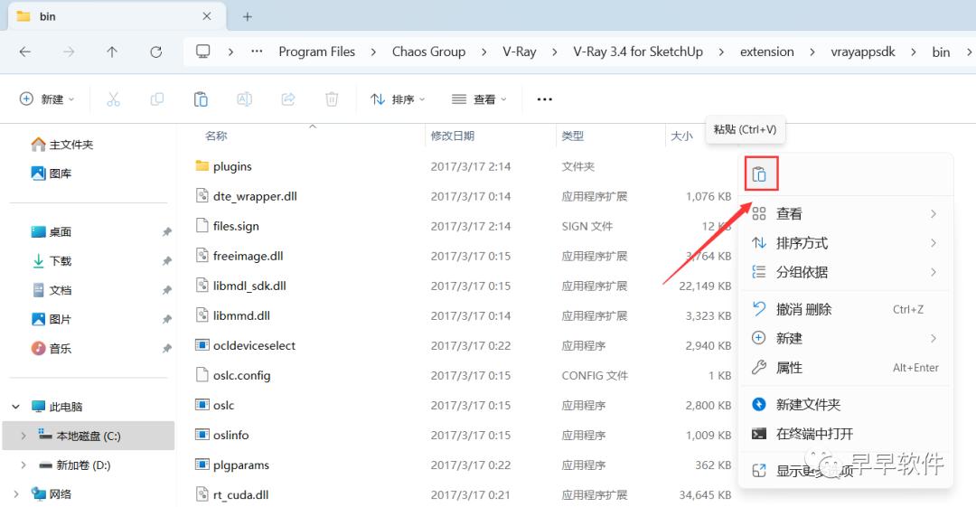Viewport: 976px width, 507px height.
Task: Click the vrayappsdk breadcrumb segment
Action: coord(863,52)
